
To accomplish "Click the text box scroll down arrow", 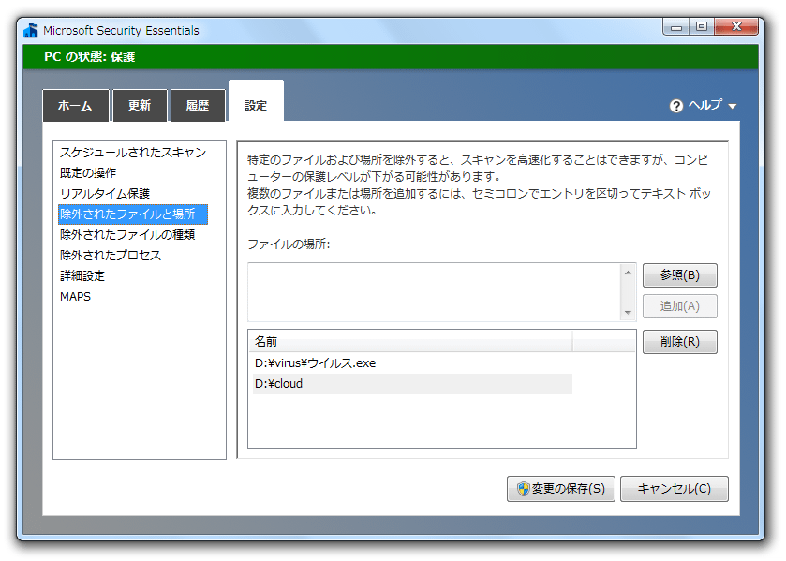I will point(628,313).
